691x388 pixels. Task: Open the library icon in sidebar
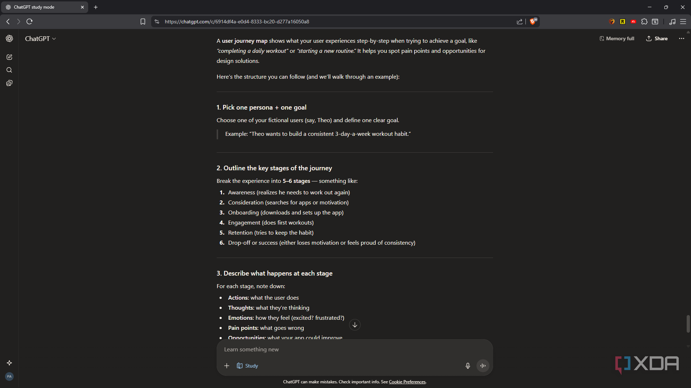[x=9, y=83]
